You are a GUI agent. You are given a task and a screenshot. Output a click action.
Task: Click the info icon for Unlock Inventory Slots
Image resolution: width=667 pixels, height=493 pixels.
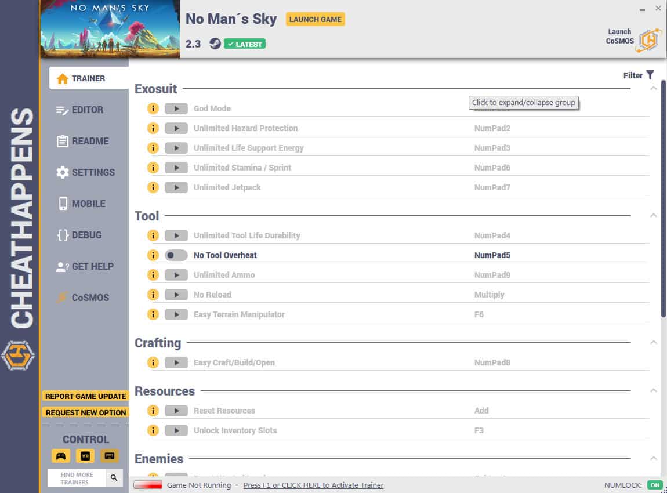[x=153, y=430]
